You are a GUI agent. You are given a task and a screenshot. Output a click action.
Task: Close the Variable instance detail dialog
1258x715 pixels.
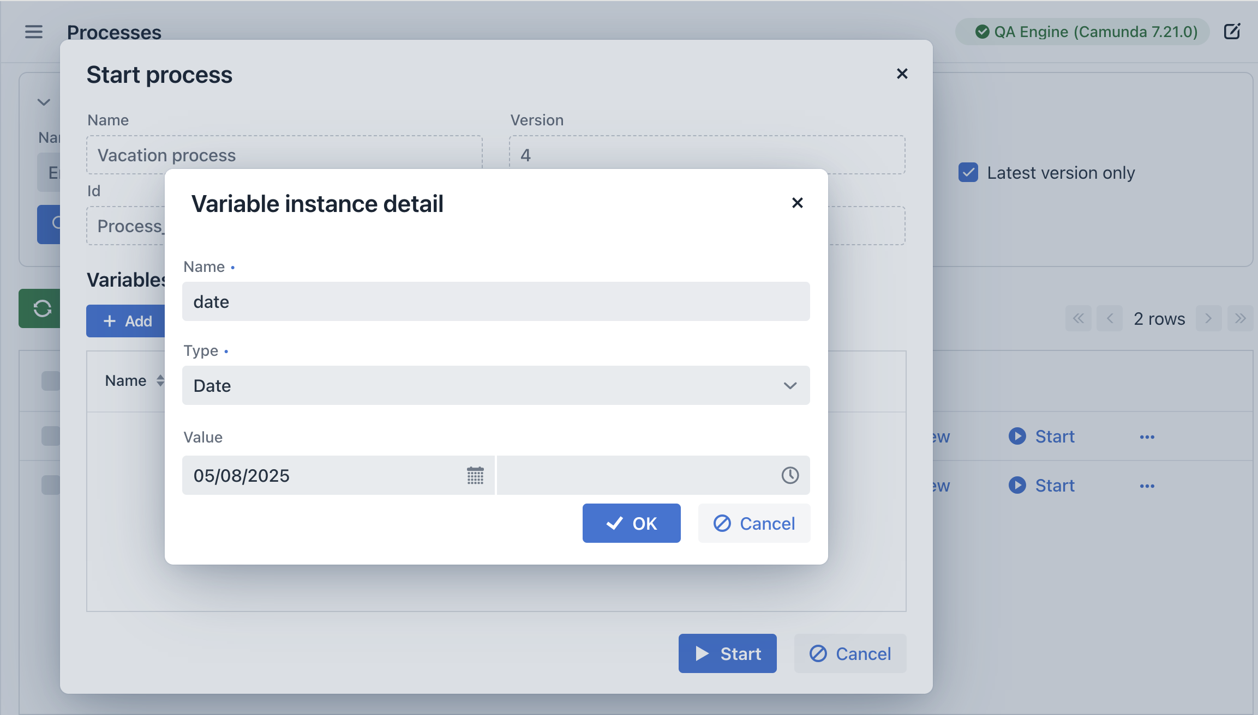(x=798, y=203)
